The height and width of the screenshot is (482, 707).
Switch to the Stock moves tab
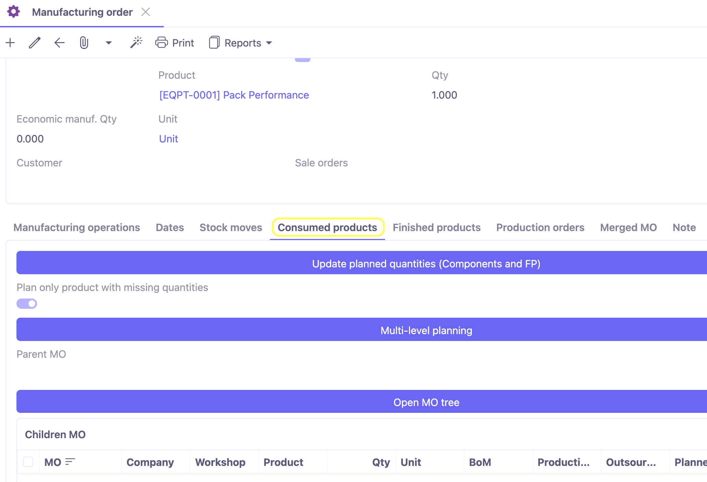point(231,227)
